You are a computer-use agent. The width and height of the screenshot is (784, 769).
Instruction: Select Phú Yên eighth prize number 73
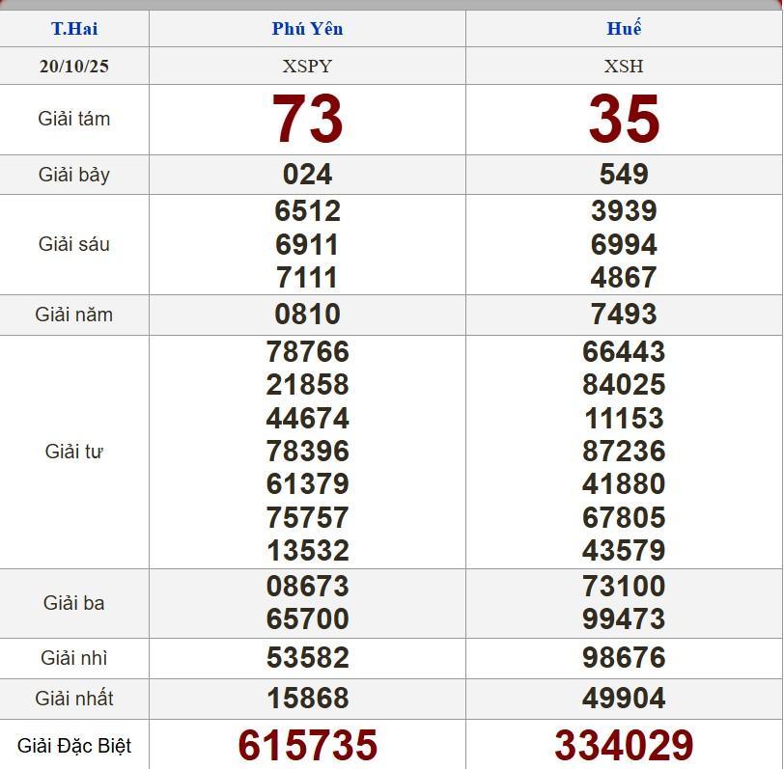(x=307, y=120)
